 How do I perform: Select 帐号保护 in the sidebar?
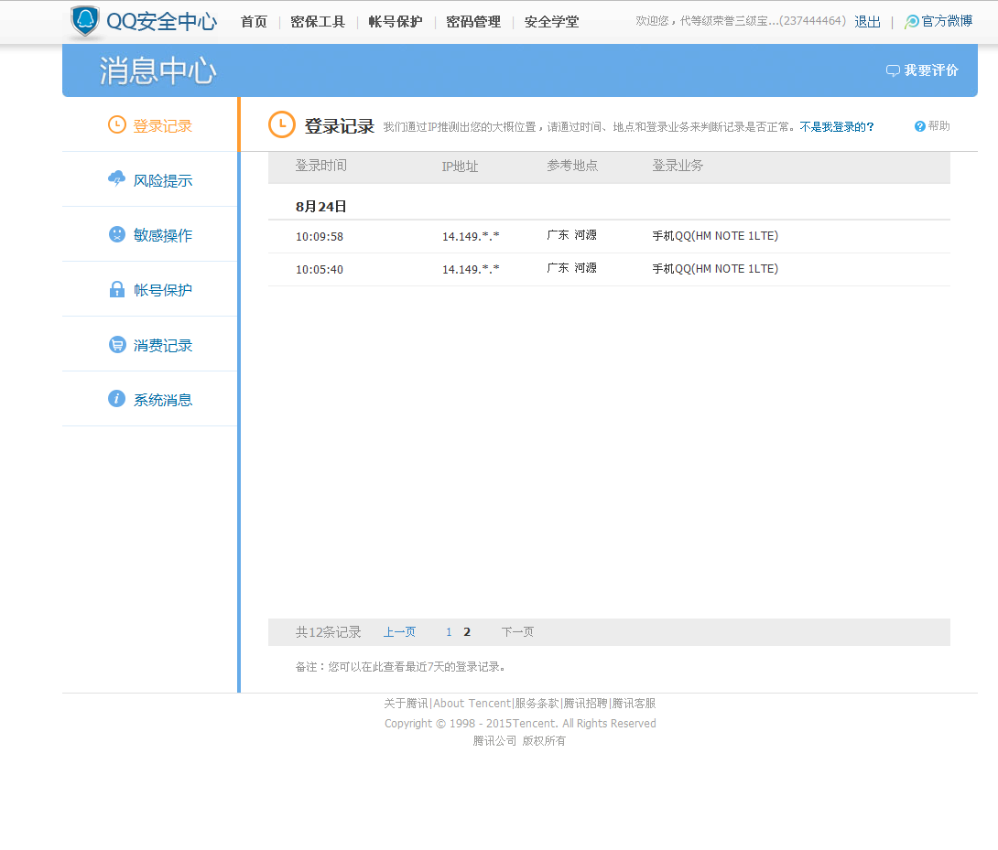pos(162,290)
